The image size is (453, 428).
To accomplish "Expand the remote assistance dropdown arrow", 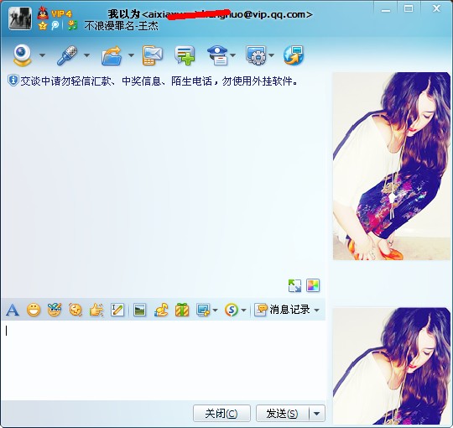I will (x=271, y=55).
